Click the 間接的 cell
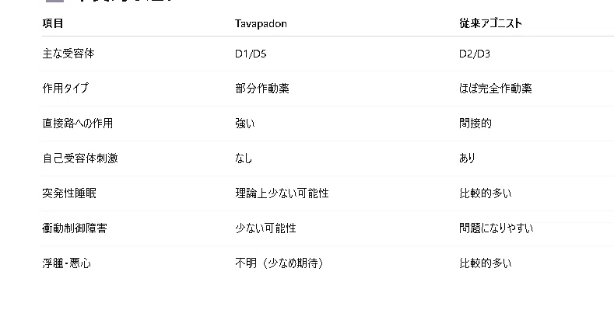Image resolution: width=614 pixels, height=310 pixels. 475,124
